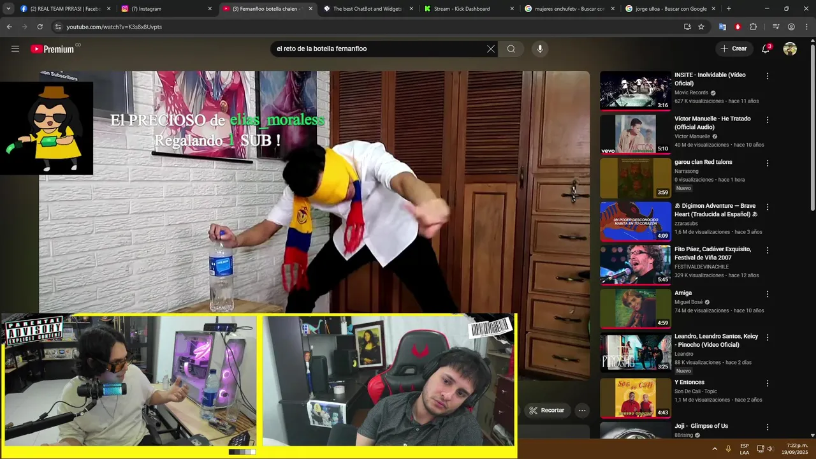Open ESP LAA keyboard language switcher
The width and height of the screenshot is (816, 459).
pyautogui.click(x=745, y=449)
